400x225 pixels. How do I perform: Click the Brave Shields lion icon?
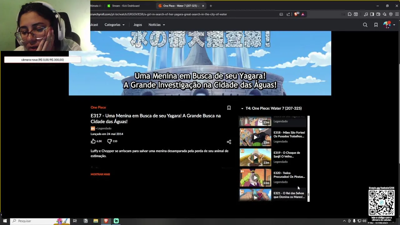click(x=296, y=14)
